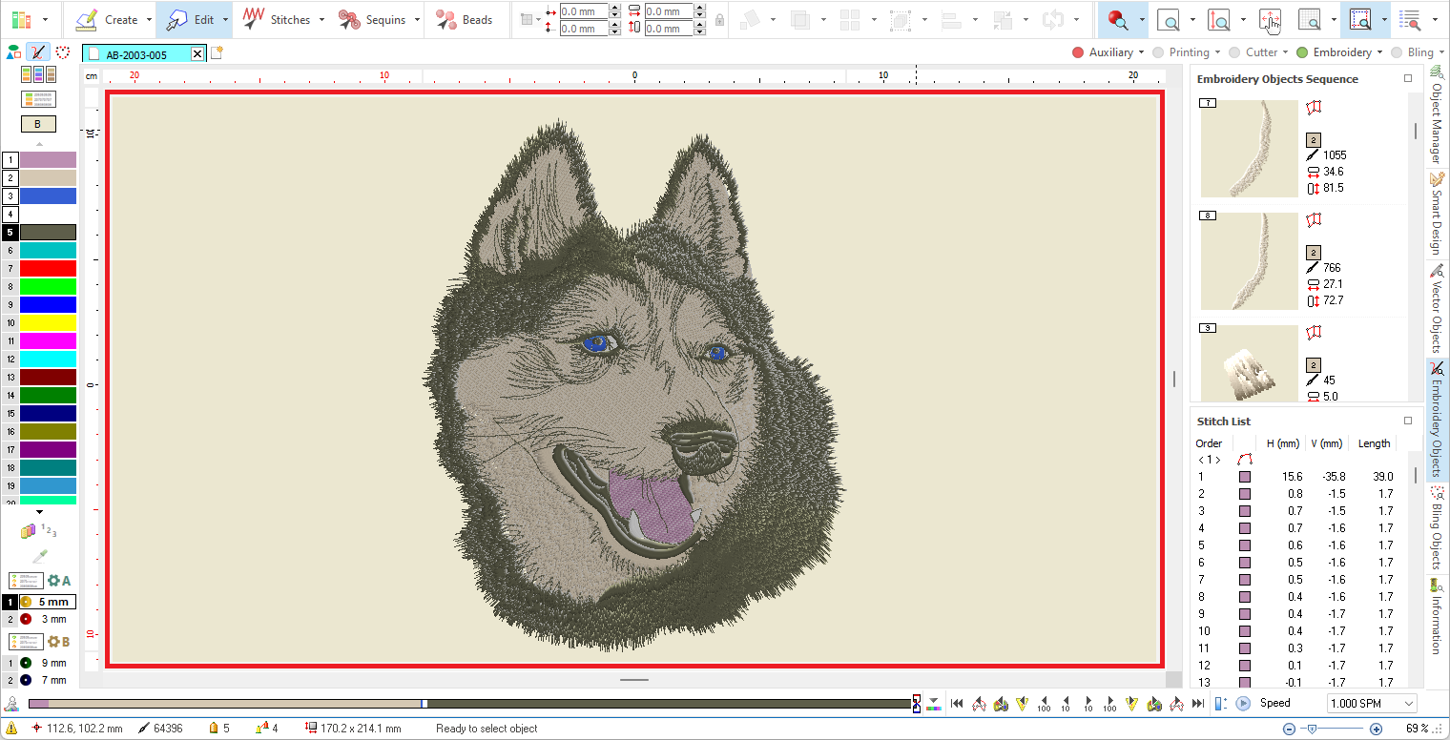The image size is (1450, 740).
Task: Switch to AB-2003-005 document tab
Action: pyautogui.click(x=137, y=54)
